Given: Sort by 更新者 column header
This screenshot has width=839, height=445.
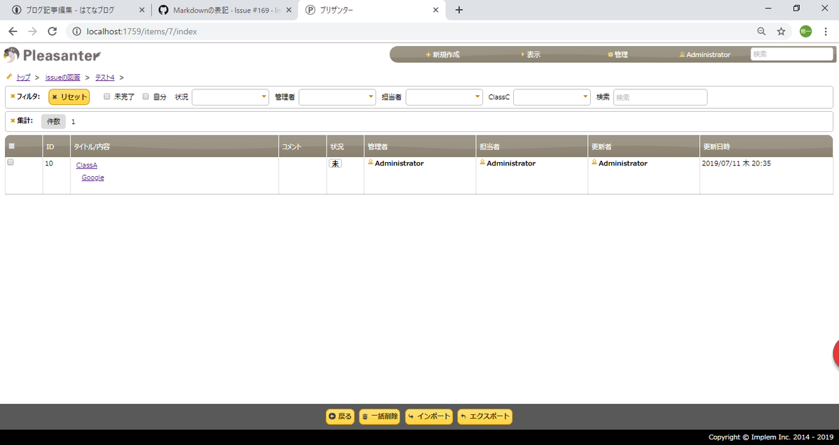Looking at the screenshot, I should point(644,147).
